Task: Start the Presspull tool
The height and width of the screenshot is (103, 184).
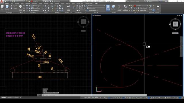Action: point(14,8)
